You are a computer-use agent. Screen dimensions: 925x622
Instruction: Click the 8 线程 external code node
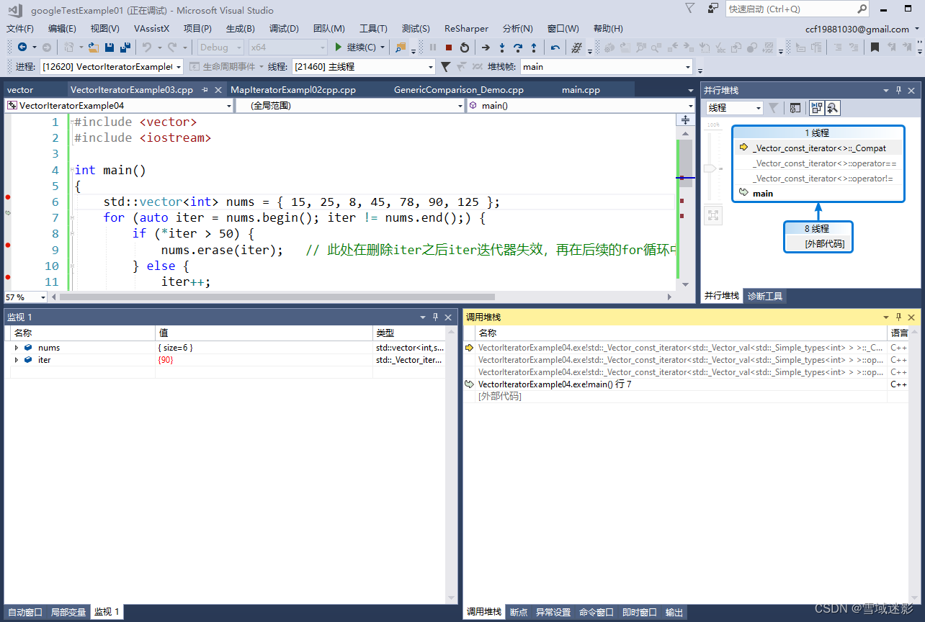pyautogui.click(x=818, y=236)
